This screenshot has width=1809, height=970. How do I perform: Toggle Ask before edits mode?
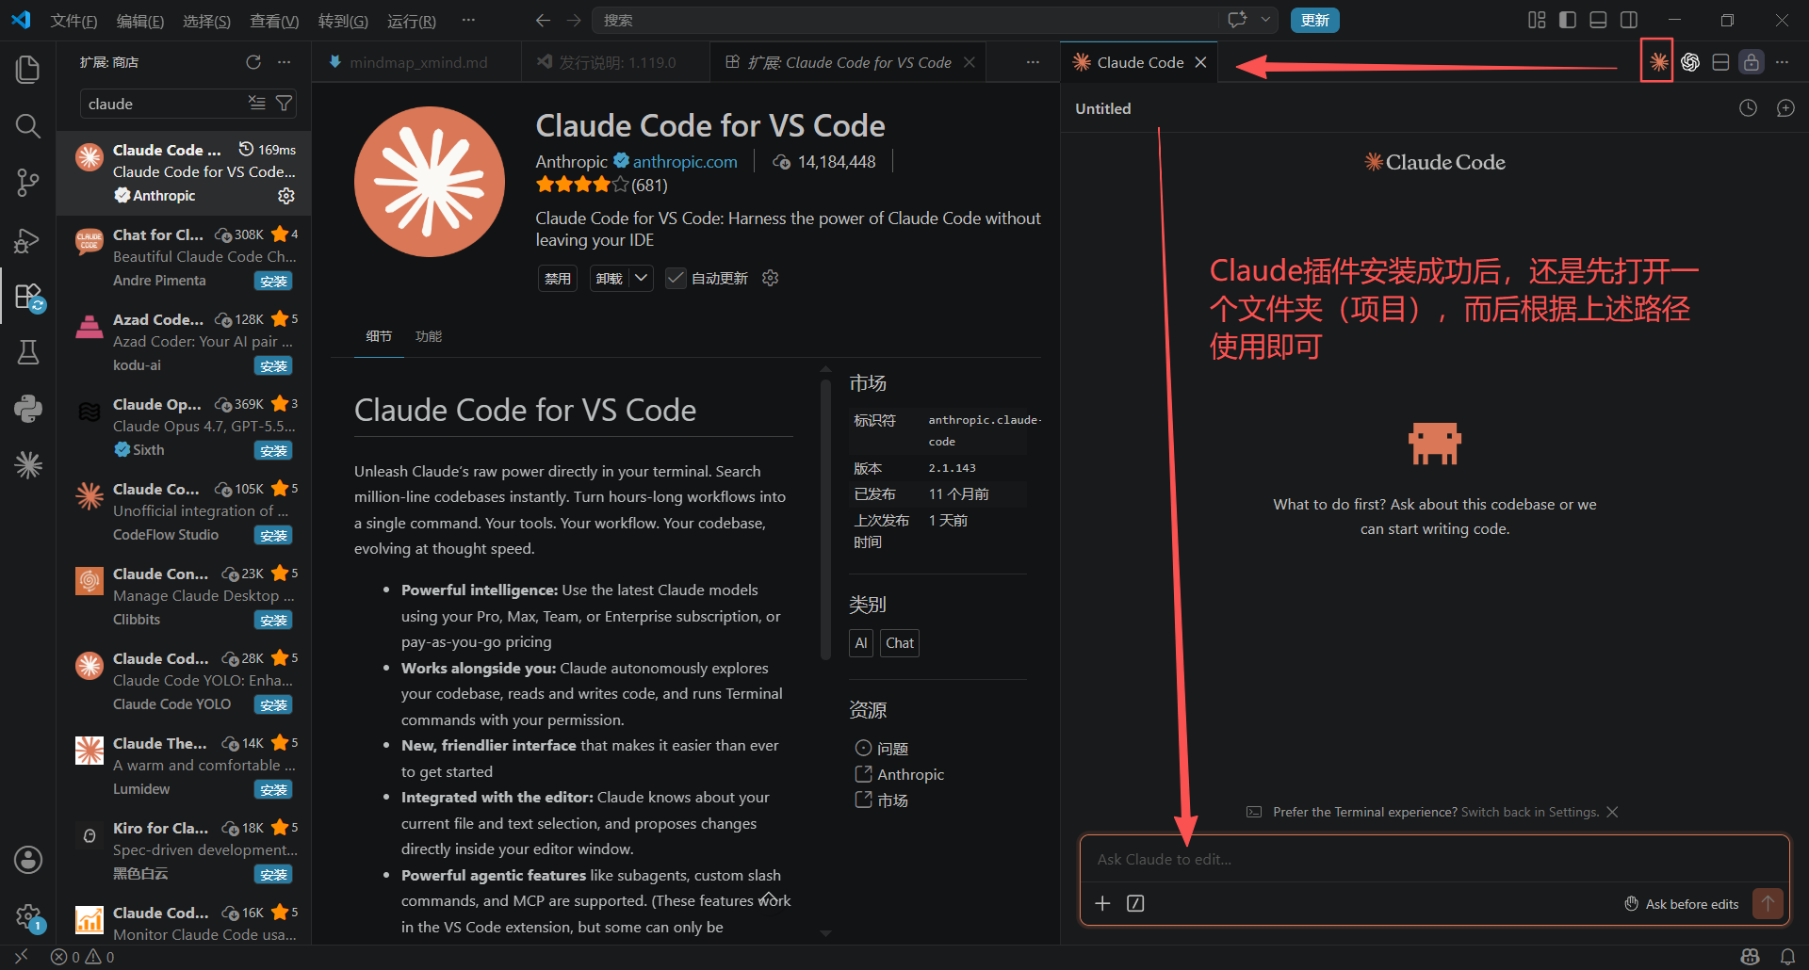[x=1682, y=904]
